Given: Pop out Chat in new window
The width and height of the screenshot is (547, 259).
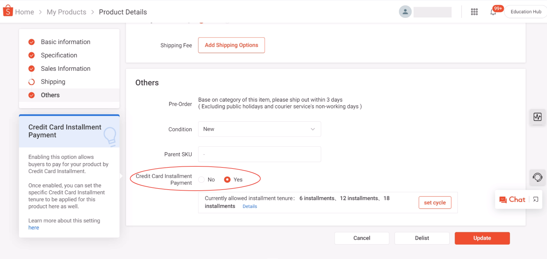Looking at the screenshot, I should (x=535, y=199).
